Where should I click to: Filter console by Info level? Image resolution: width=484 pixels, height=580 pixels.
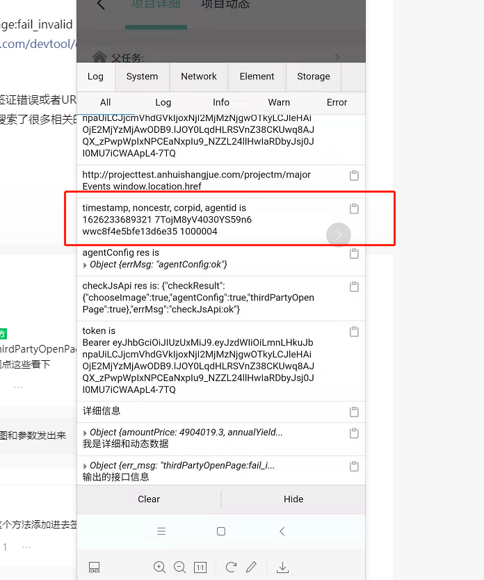(x=220, y=102)
